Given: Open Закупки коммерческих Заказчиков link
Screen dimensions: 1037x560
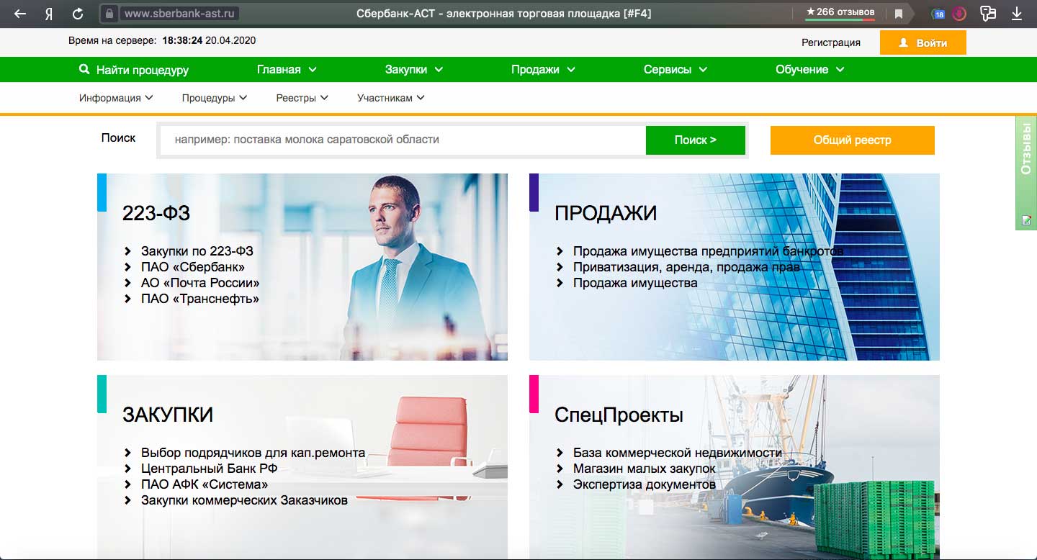Looking at the screenshot, I should (244, 500).
